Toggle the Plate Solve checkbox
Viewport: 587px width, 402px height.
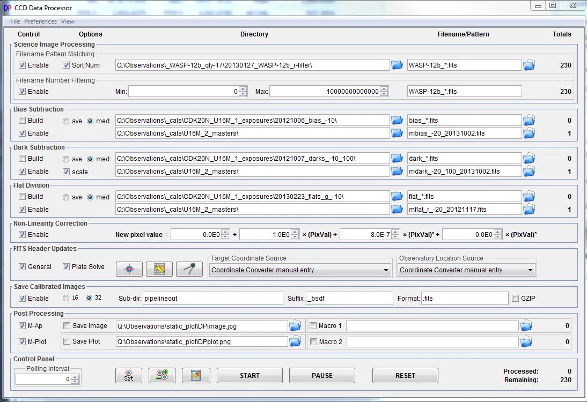click(x=67, y=267)
